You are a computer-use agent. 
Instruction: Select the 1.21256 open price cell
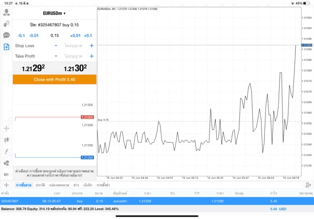coord(145,201)
